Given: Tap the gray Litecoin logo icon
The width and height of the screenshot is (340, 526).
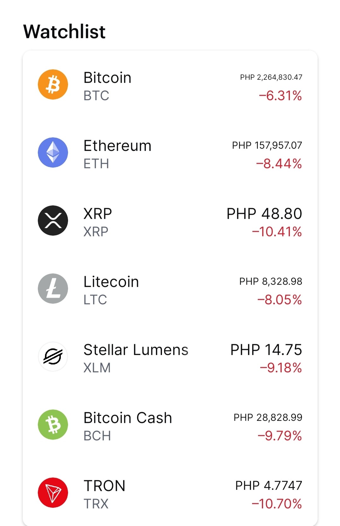Looking at the screenshot, I should [x=53, y=289].
